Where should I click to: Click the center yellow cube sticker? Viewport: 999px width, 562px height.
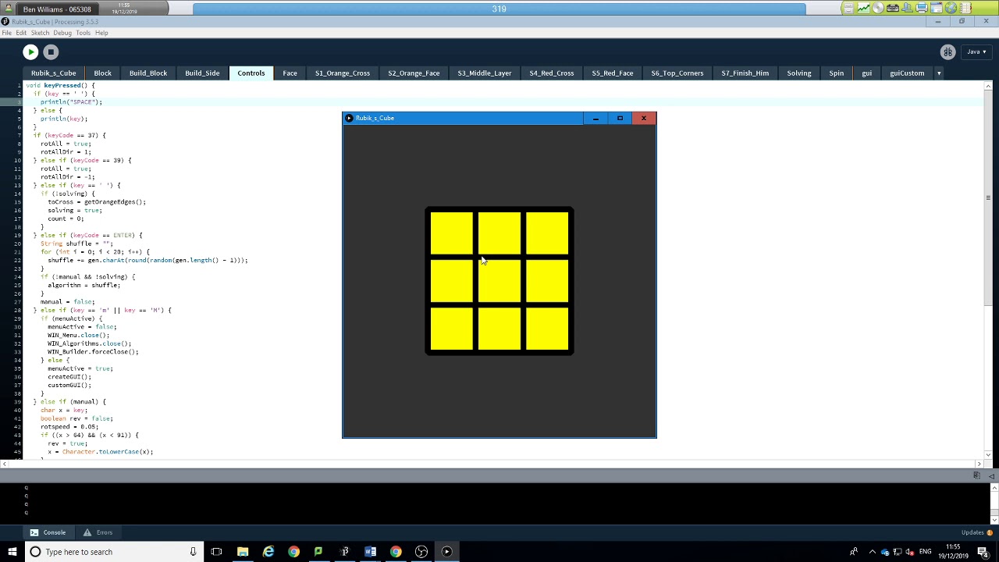(499, 280)
